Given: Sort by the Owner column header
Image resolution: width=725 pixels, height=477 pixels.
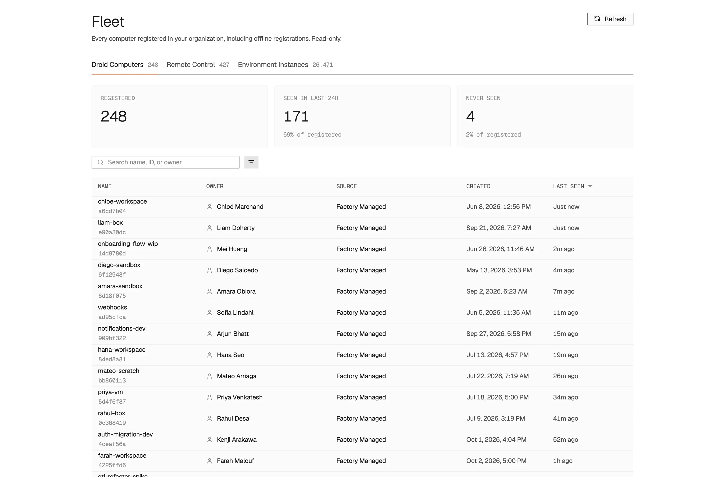Looking at the screenshot, I should (214, 186).
